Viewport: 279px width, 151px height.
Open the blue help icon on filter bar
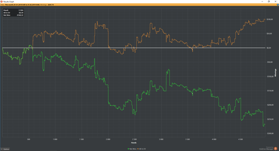pyautogui.click(x=278, y=5)
